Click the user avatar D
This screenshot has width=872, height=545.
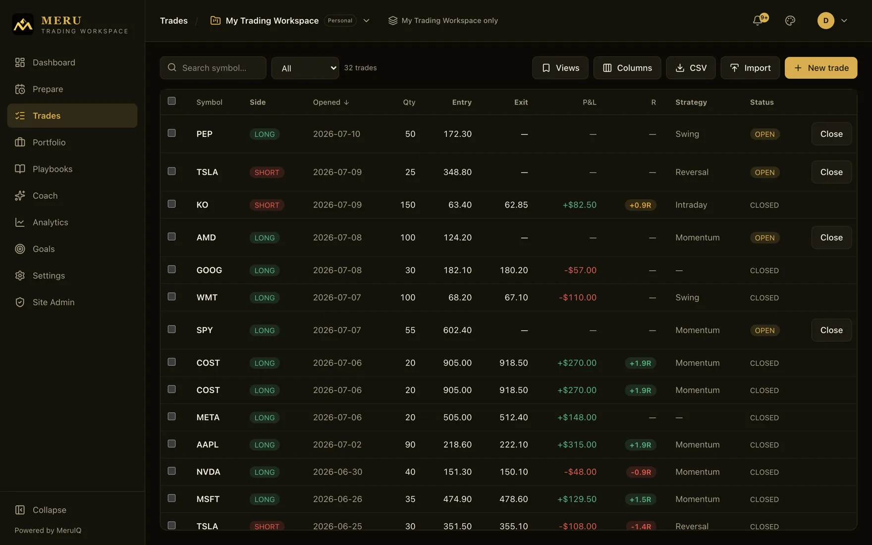[x=826, y=20]
